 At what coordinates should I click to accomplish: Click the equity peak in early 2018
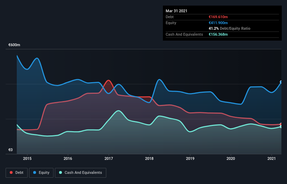(159, 79)
